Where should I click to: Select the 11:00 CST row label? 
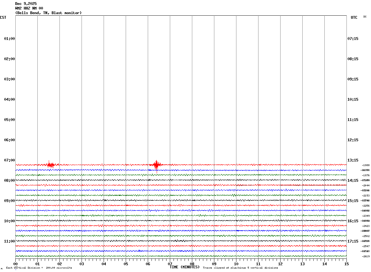click(x=10, y=241)
